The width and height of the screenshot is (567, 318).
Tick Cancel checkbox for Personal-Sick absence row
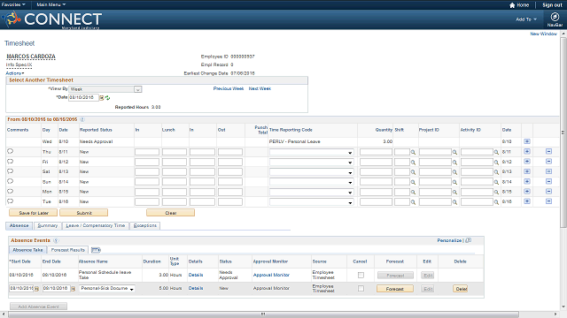tap(361, 289)
